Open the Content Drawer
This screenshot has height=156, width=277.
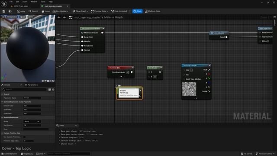point(10,154)
